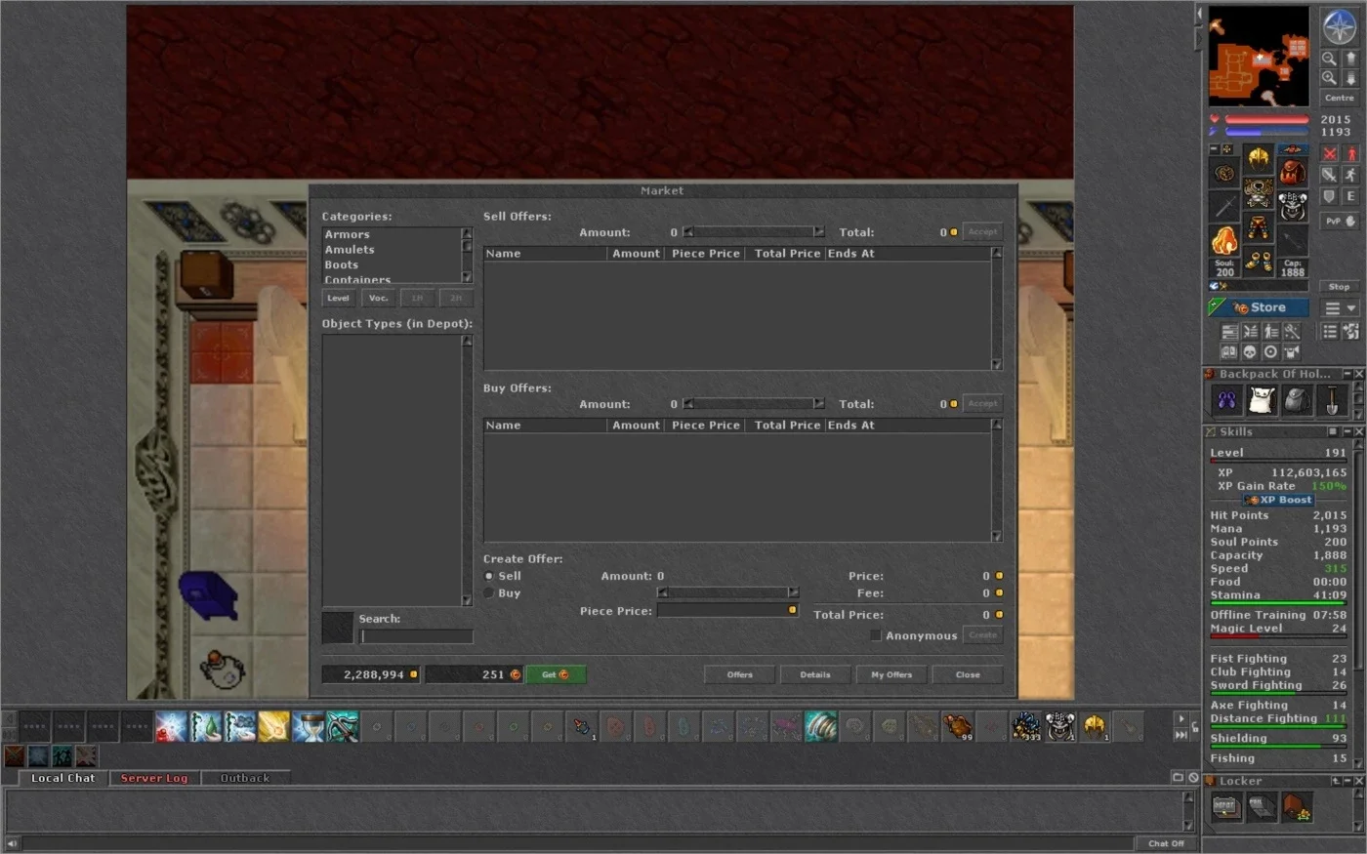Click the Buy Offers amount slider
The height and width of the screenshot is (854, 1367).
(x=753, y=404)
